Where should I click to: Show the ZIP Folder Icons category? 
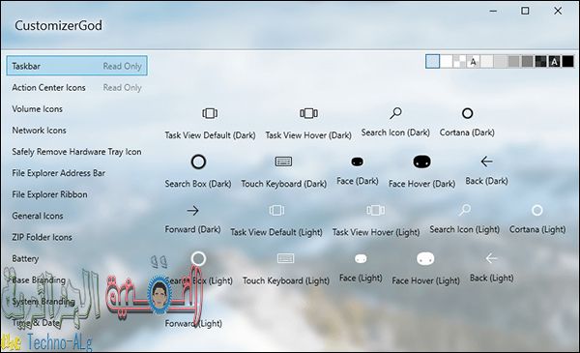tap(42, 237)
